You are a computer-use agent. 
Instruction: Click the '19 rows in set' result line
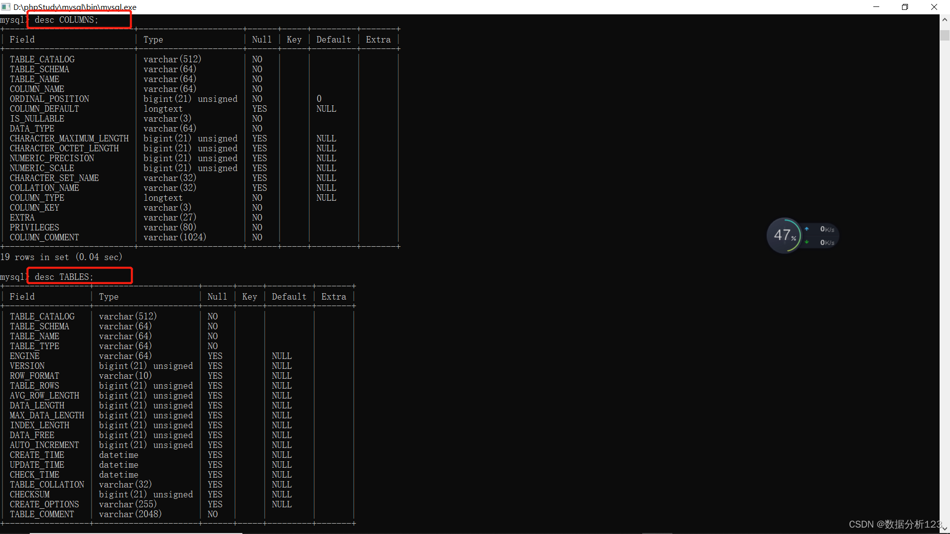pos(61,257)
